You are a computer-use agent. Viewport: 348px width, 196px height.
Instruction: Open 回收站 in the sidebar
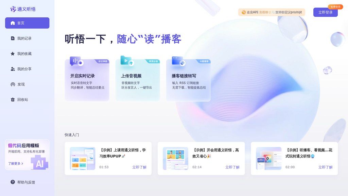(27, 100)
